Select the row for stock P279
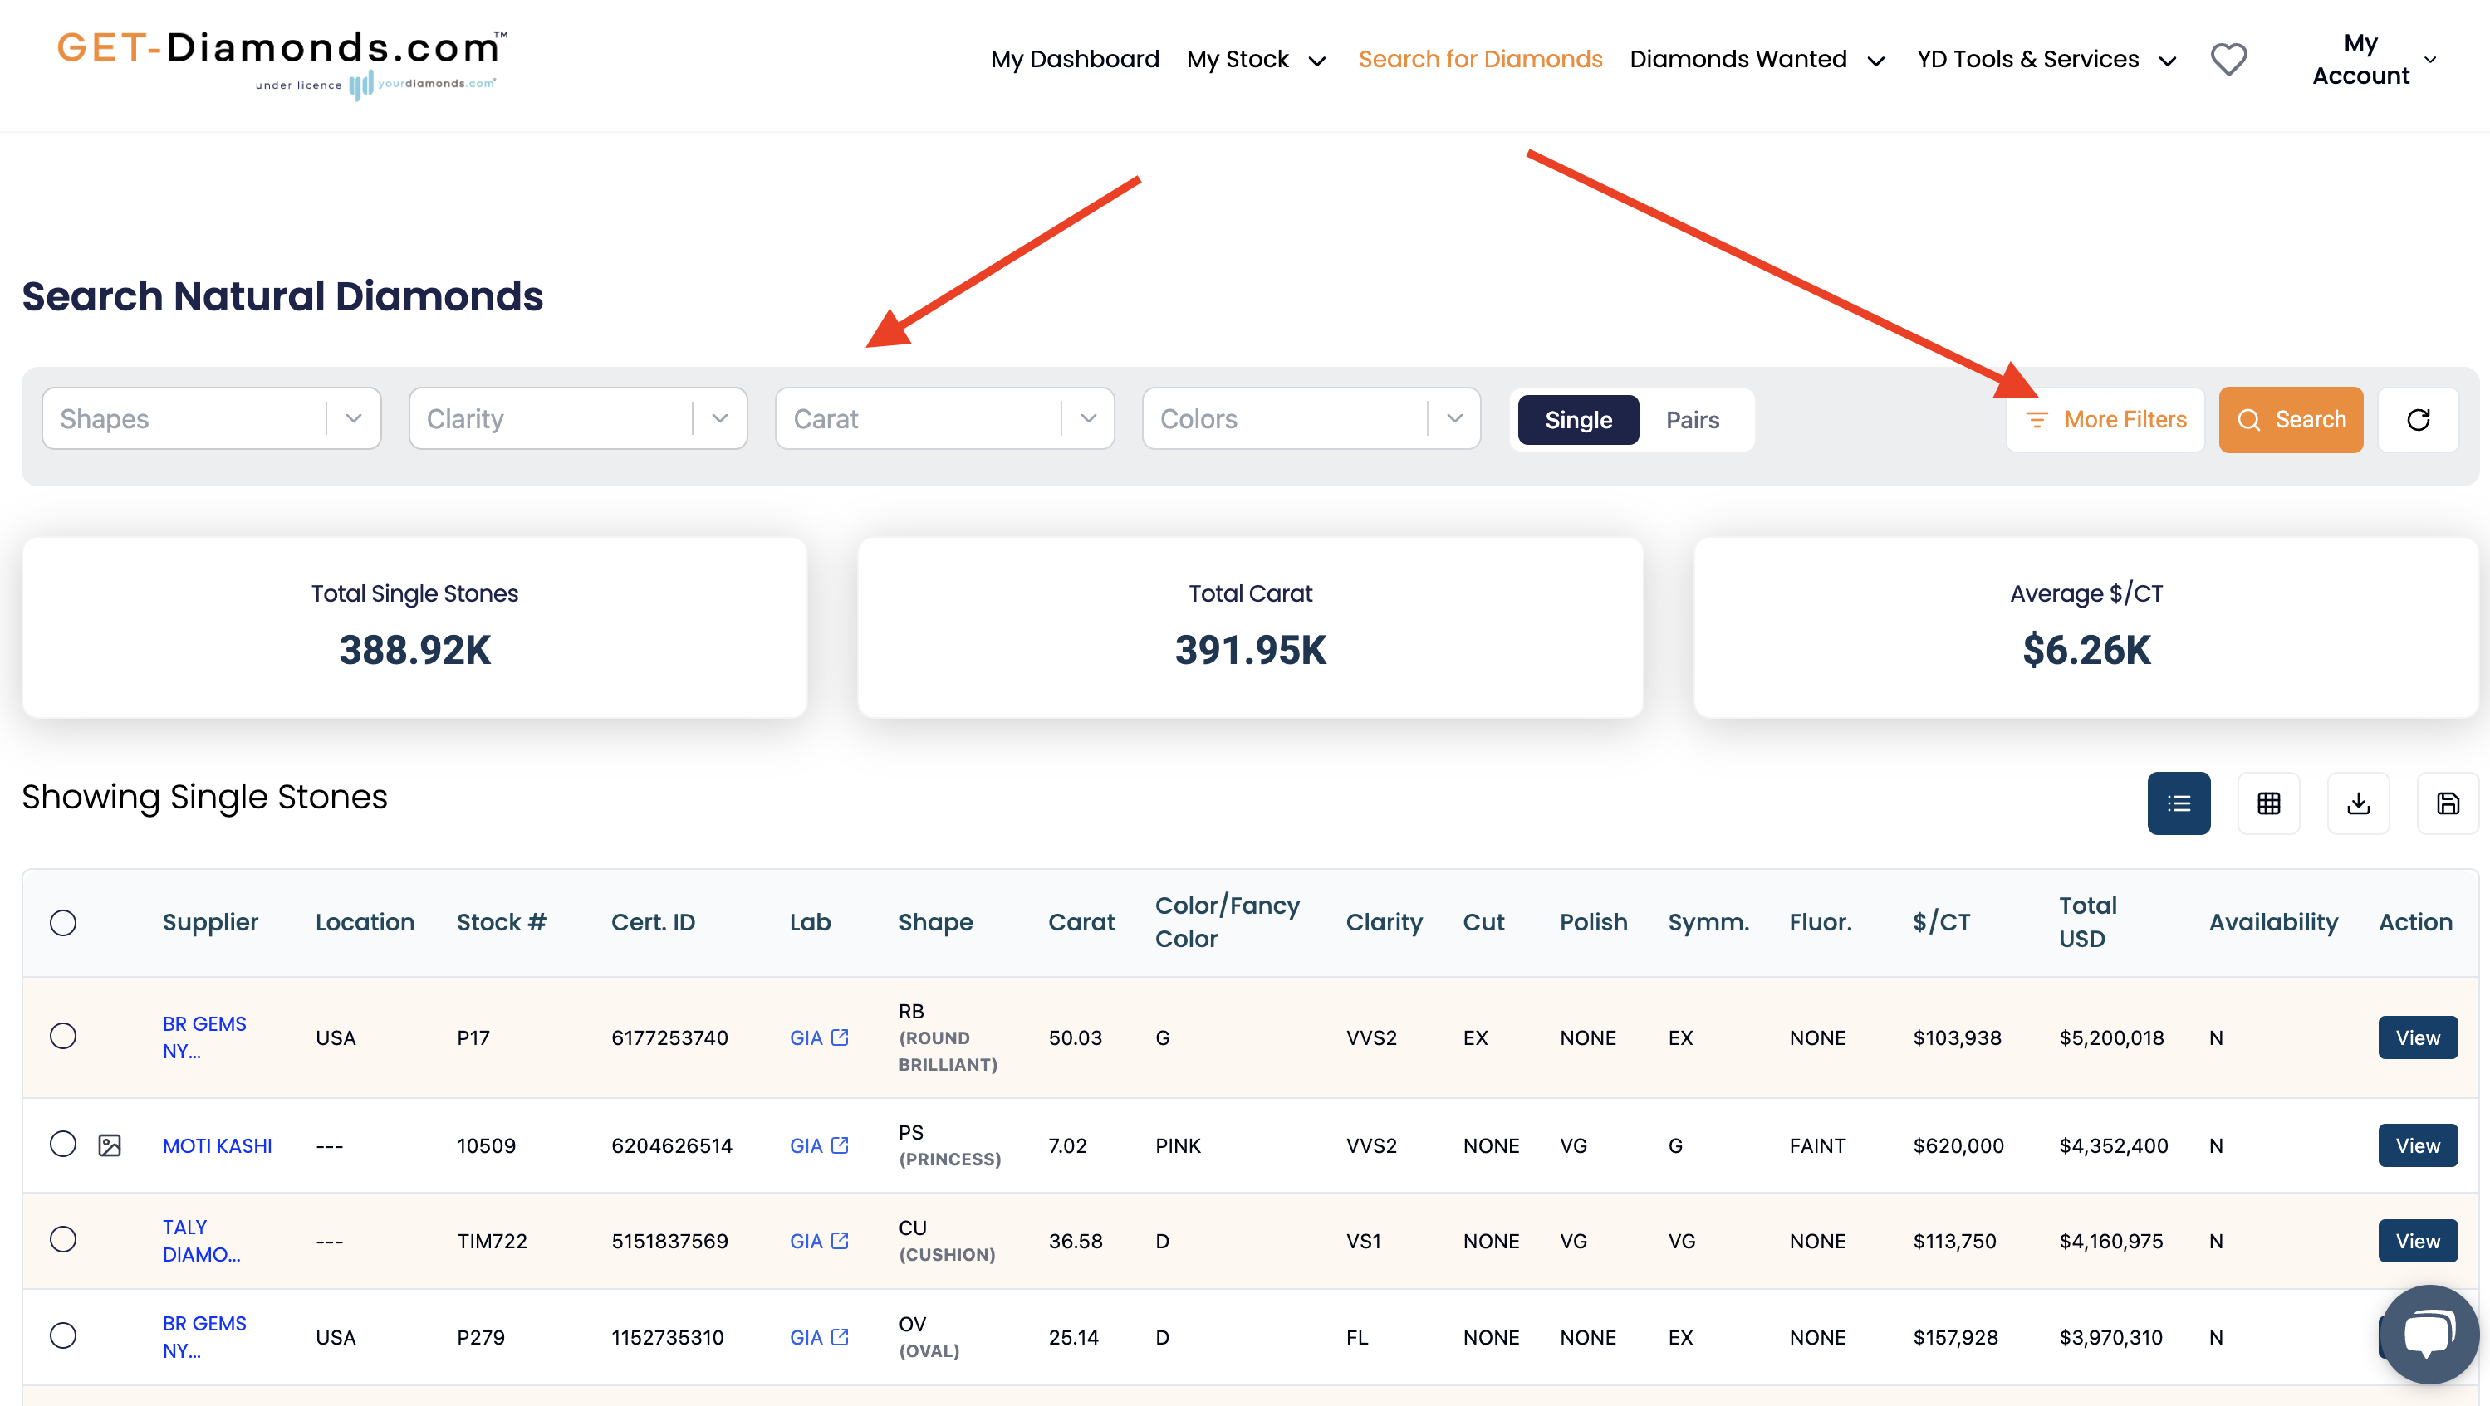Viewport: 2490px width, 1406px height. (63, 1335)
